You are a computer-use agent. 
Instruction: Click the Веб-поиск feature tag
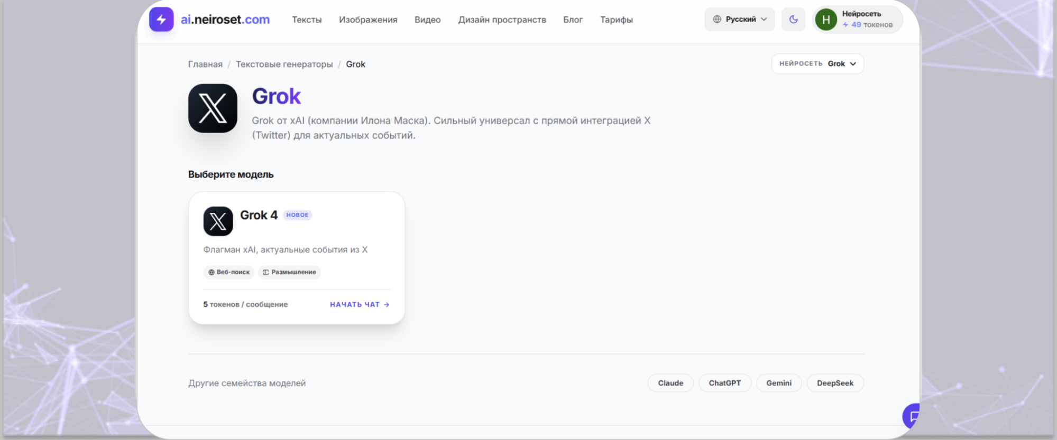point(229,272)
